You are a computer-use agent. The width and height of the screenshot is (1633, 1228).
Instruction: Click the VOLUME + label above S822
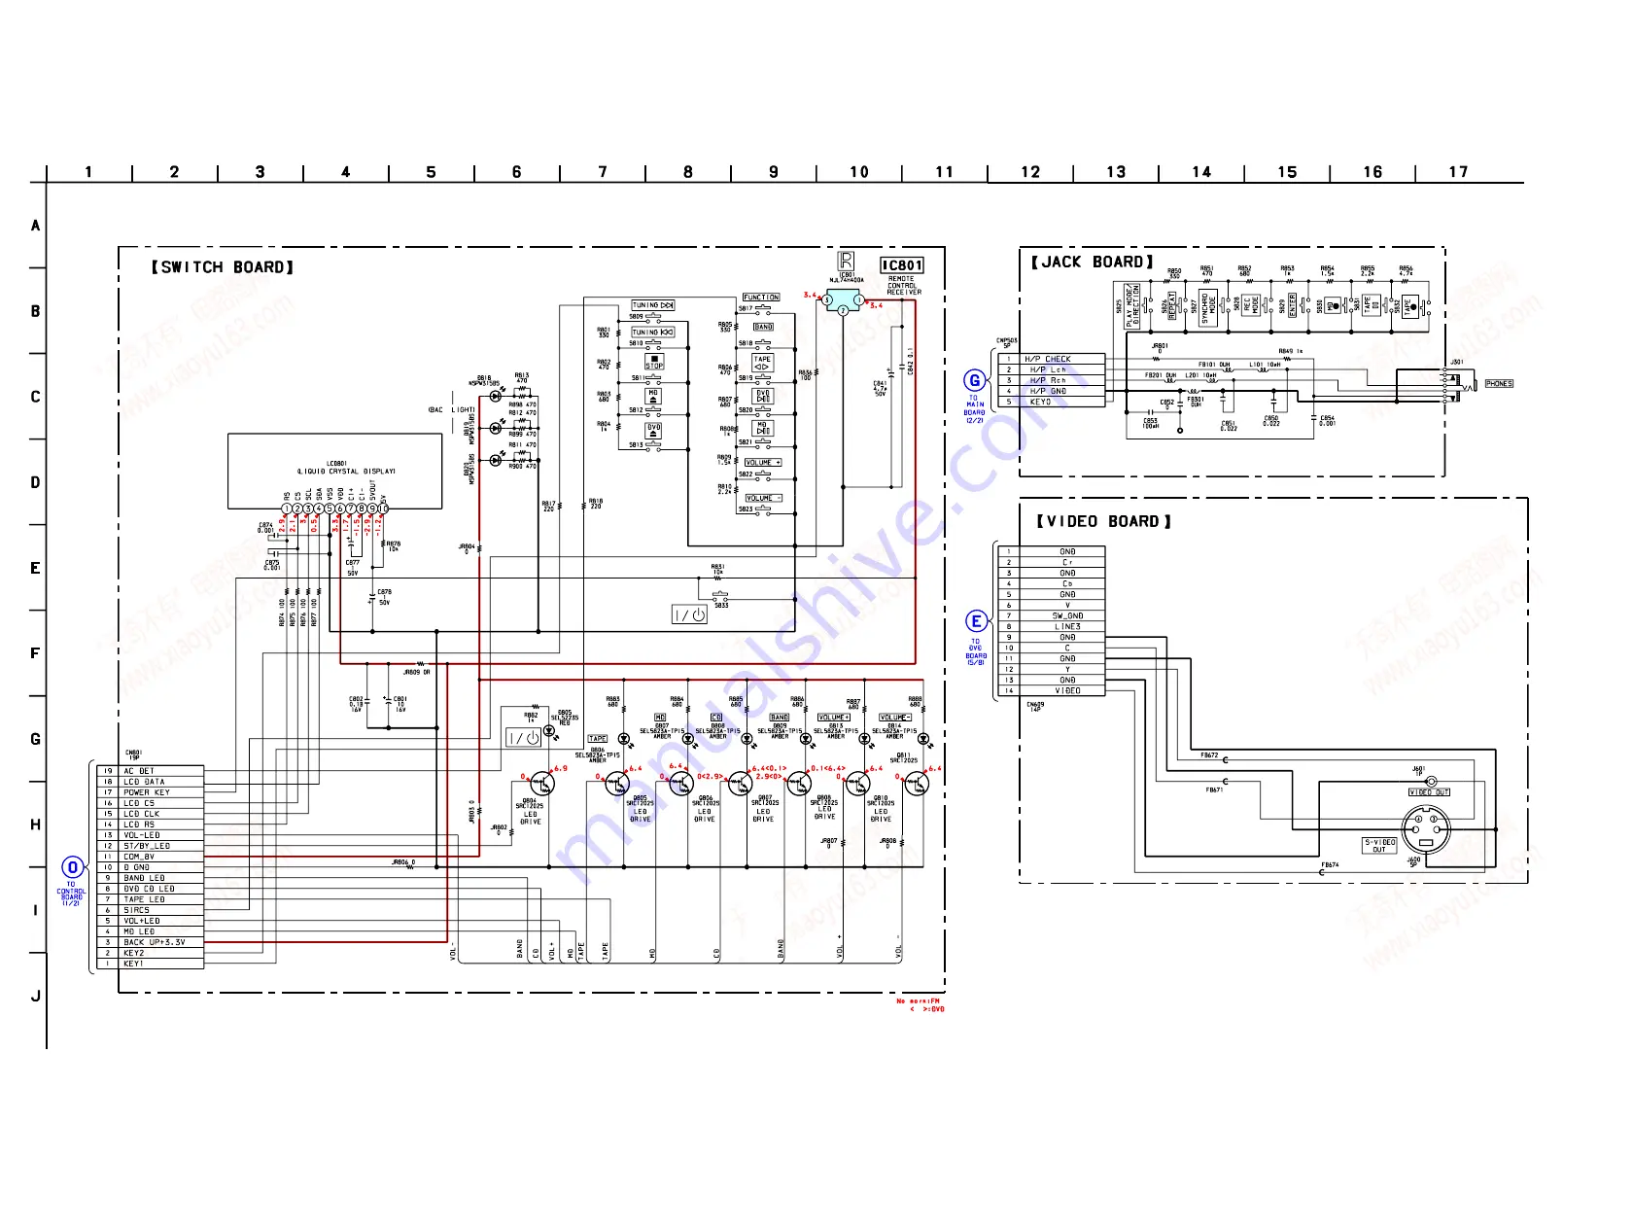(763, 463)
